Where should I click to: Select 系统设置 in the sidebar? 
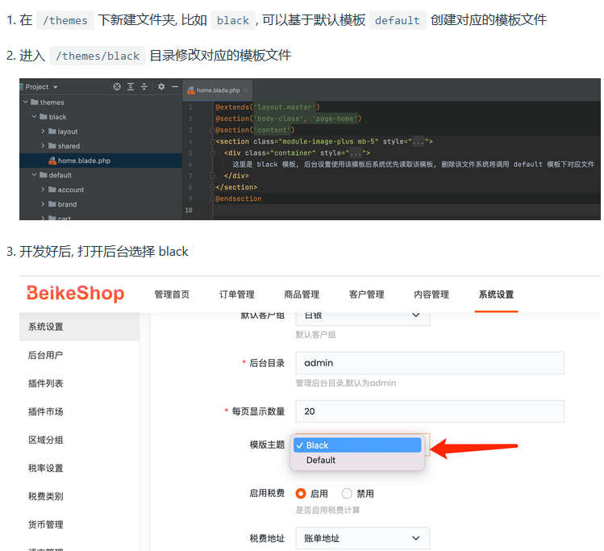click(79, 327)
